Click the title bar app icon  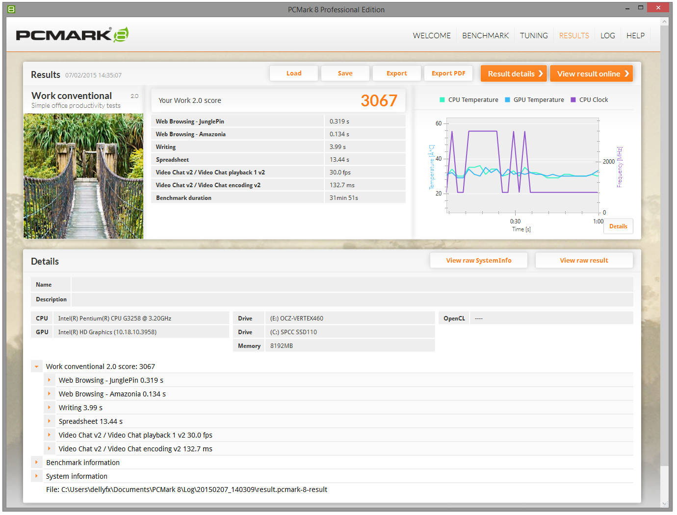[12, 9]
